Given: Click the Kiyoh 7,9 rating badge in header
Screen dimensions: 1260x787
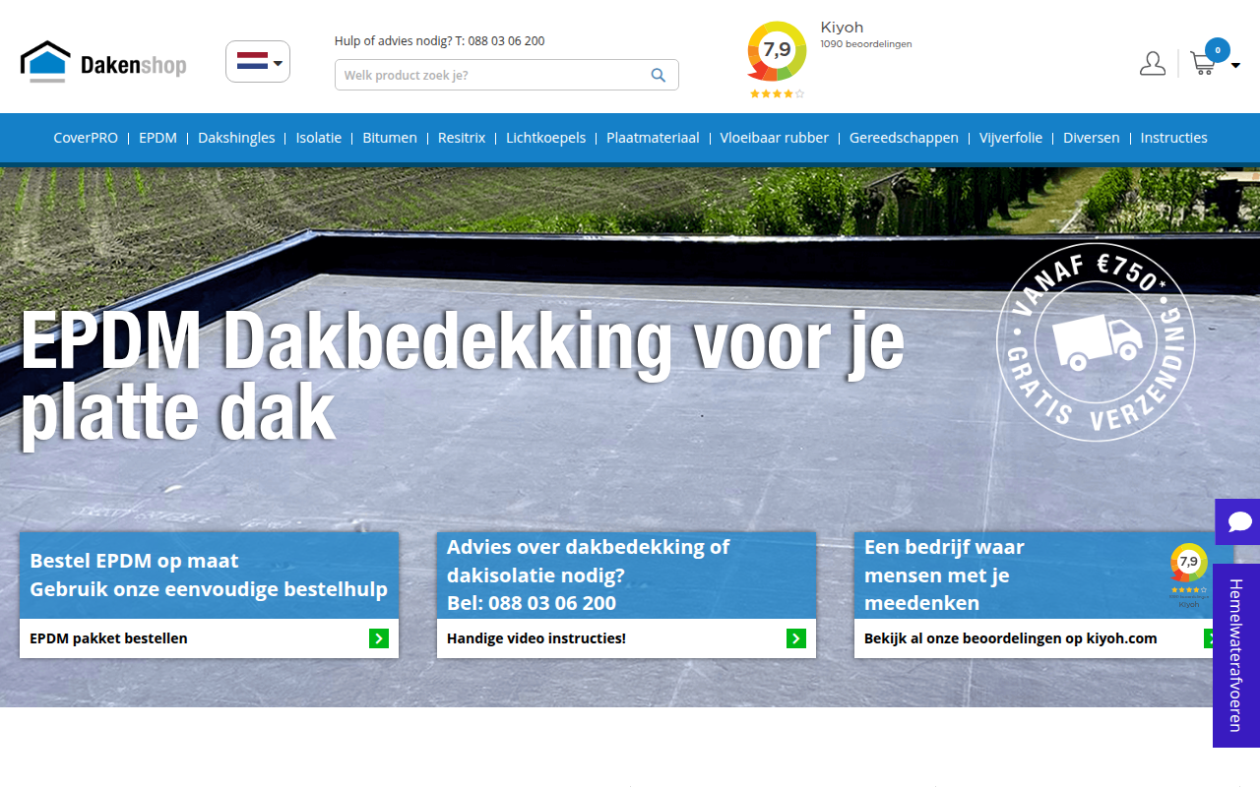Looking at the screenshot, I should 777,51.
